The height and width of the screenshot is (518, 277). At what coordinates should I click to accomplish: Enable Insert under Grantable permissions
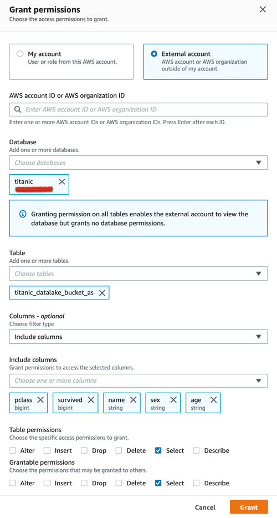[x=47, y=483]
